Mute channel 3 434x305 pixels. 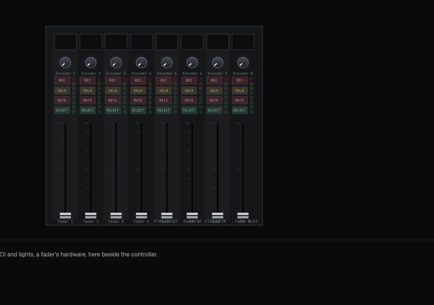pos(113,100)
